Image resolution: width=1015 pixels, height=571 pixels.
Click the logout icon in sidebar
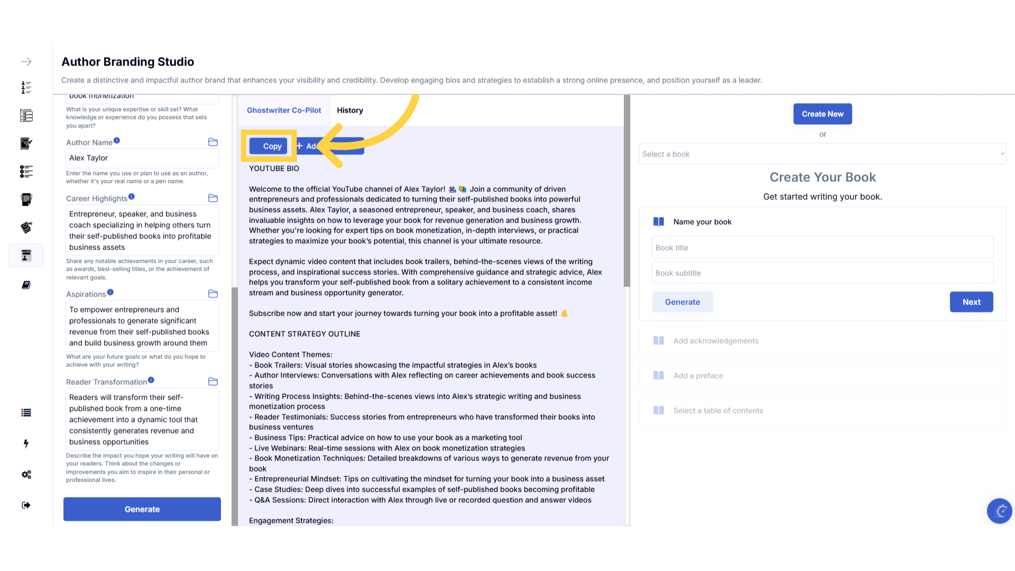pos(26,505)
